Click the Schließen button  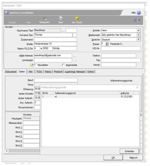coord(129,151)
